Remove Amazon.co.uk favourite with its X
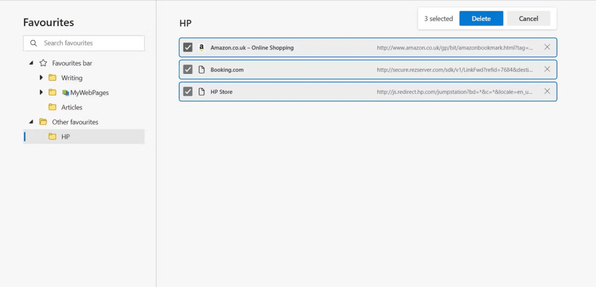Image resolution: width=596 pixels, height=287 pixels. 547,47
